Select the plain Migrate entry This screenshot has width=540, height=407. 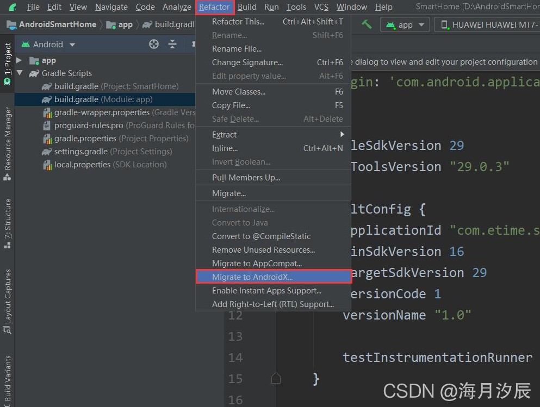[x=274, y=193]
